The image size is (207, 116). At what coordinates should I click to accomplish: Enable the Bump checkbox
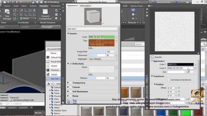71,96
